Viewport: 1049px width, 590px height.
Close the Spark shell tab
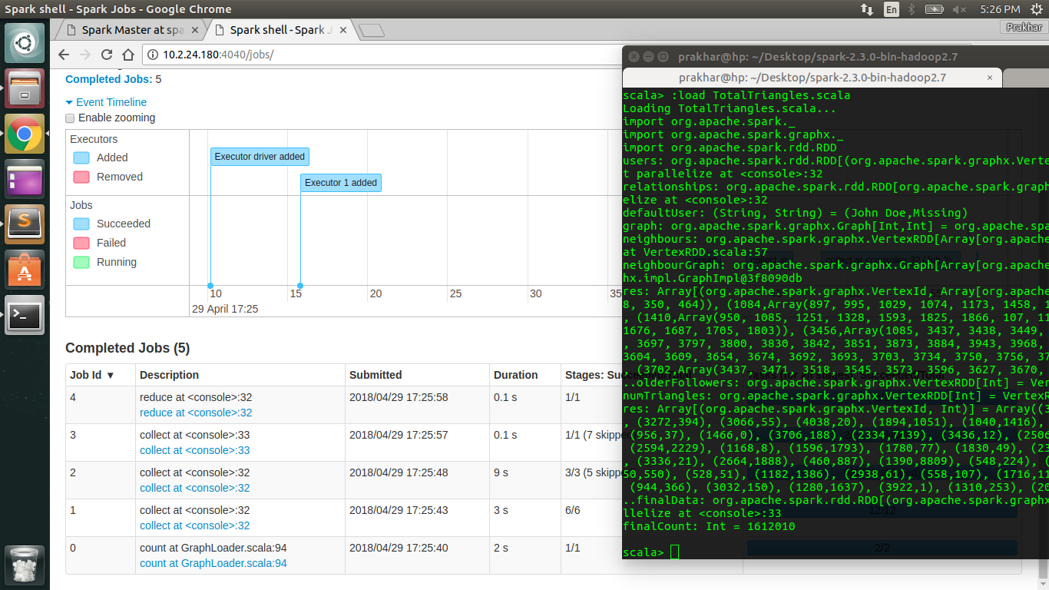[x=342, y=30]
